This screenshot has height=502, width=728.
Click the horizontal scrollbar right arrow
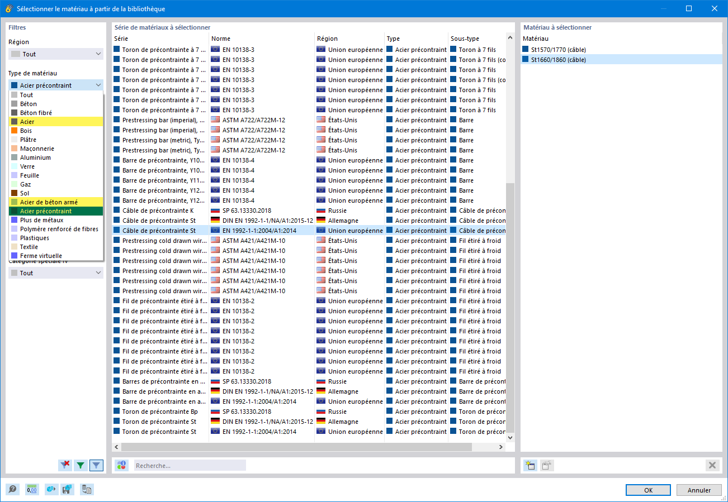501,447
